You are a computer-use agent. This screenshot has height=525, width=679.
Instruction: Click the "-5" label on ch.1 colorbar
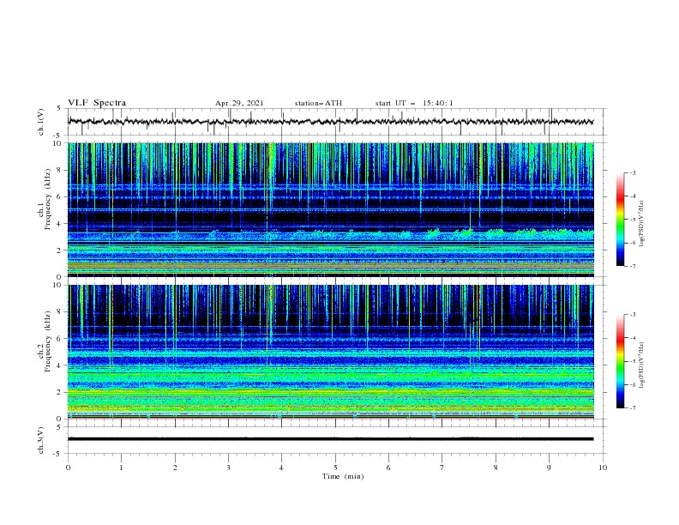pos(633,220)
